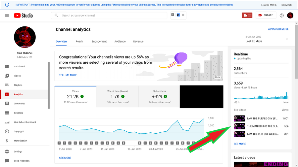Click SEE MORE below the views chart
Screen dimensions: 298x167
65,158
